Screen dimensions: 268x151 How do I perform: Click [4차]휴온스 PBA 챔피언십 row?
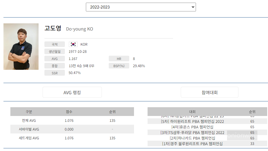[x=207, y=127]
